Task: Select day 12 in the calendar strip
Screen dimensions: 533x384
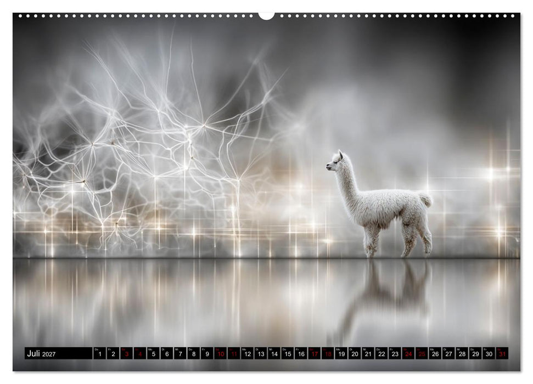Action: pyautogui.click(x=247, y=353)
